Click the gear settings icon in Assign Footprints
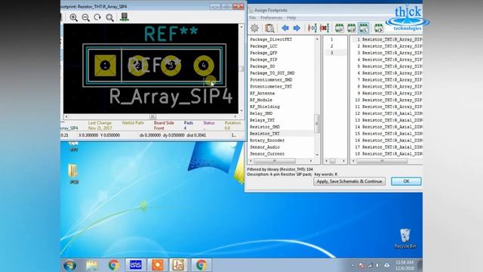483x272 pixels. [254, 28]
